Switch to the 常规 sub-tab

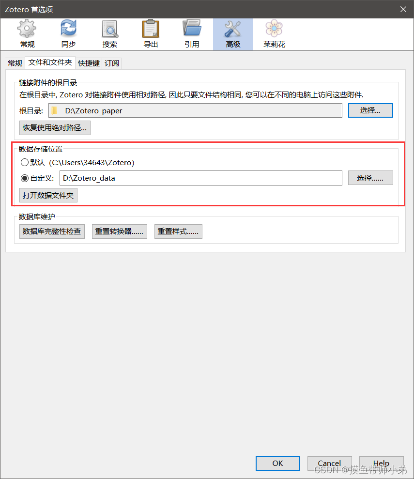15,63
